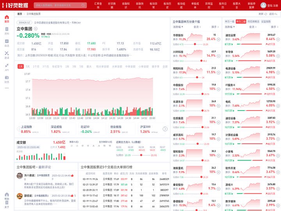Open the 沪深300 index card
The width and height of the screenshot is (281, 211).
[151, 129]
